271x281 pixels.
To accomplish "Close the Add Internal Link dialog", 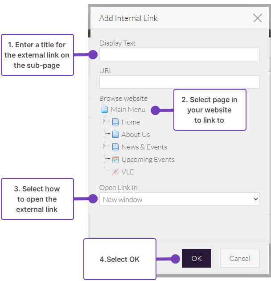I will click(x=257, y=18).
